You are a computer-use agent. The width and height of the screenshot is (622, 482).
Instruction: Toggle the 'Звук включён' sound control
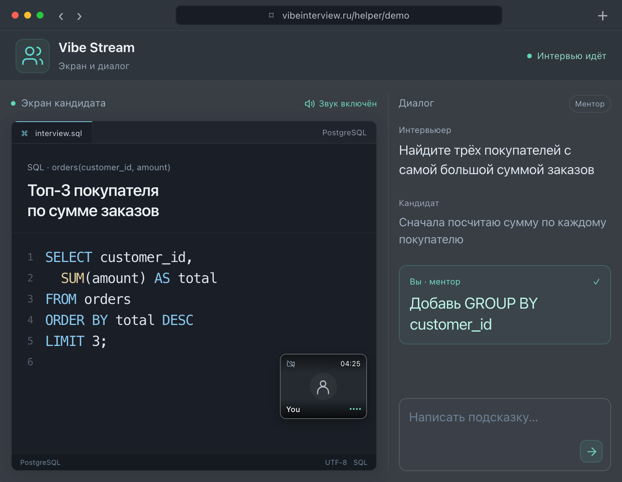tap(341, 103)
